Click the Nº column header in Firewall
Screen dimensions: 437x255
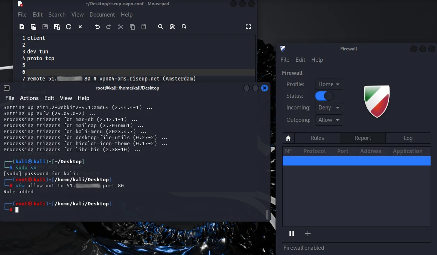[x=288, y=151]
